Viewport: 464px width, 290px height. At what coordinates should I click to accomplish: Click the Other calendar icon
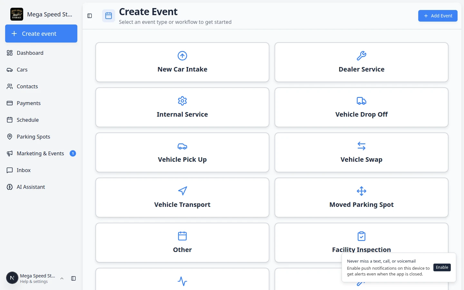click(x=182, y=236)
